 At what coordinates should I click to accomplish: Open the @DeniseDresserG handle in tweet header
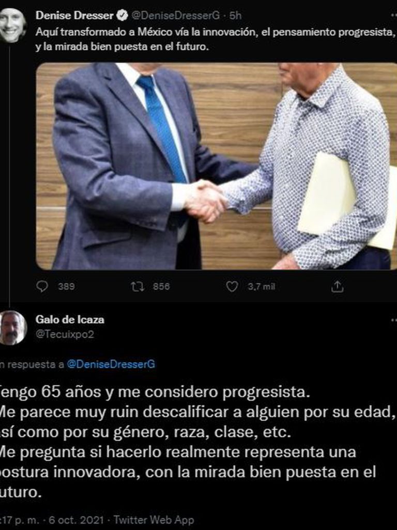[x=175, y=15]
